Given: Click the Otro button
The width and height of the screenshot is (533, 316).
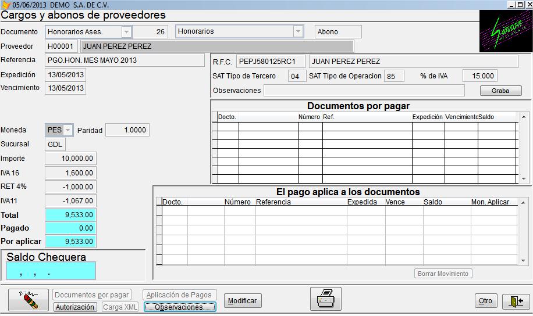Looking at the screenshot, I should (485, 301).
